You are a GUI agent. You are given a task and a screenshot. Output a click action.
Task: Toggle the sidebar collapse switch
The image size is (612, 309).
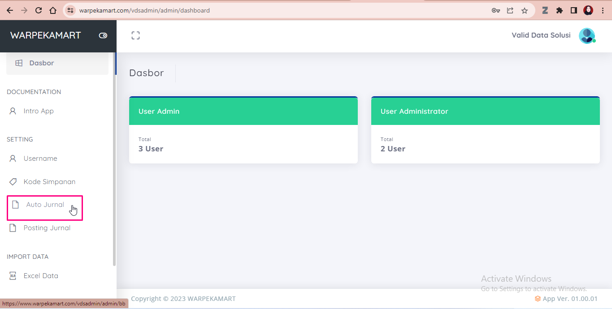[x=103, y=35]
